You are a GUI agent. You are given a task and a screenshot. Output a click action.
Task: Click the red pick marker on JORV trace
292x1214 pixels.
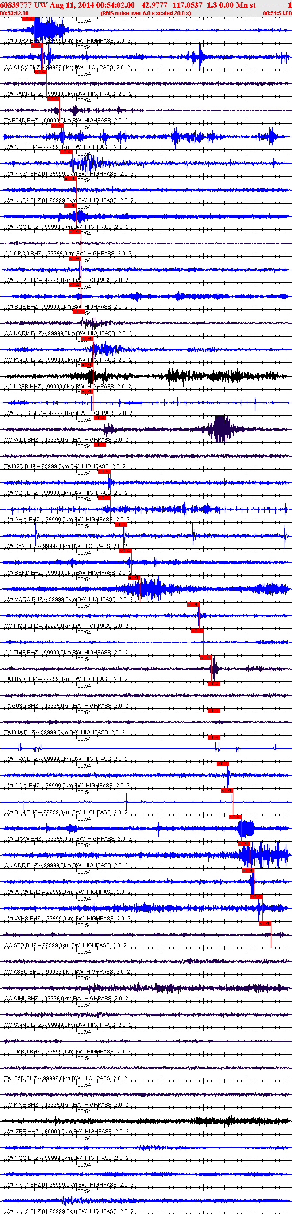(x=28, y=20)
